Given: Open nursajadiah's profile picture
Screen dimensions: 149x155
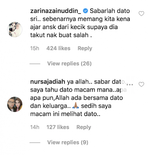Looking at the screenshot, I should [15, 104].
